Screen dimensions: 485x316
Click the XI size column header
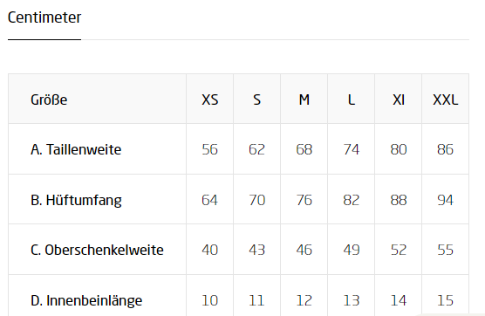398,99
